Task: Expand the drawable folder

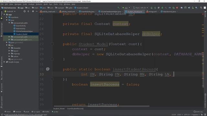Action: tap(9, 48)
